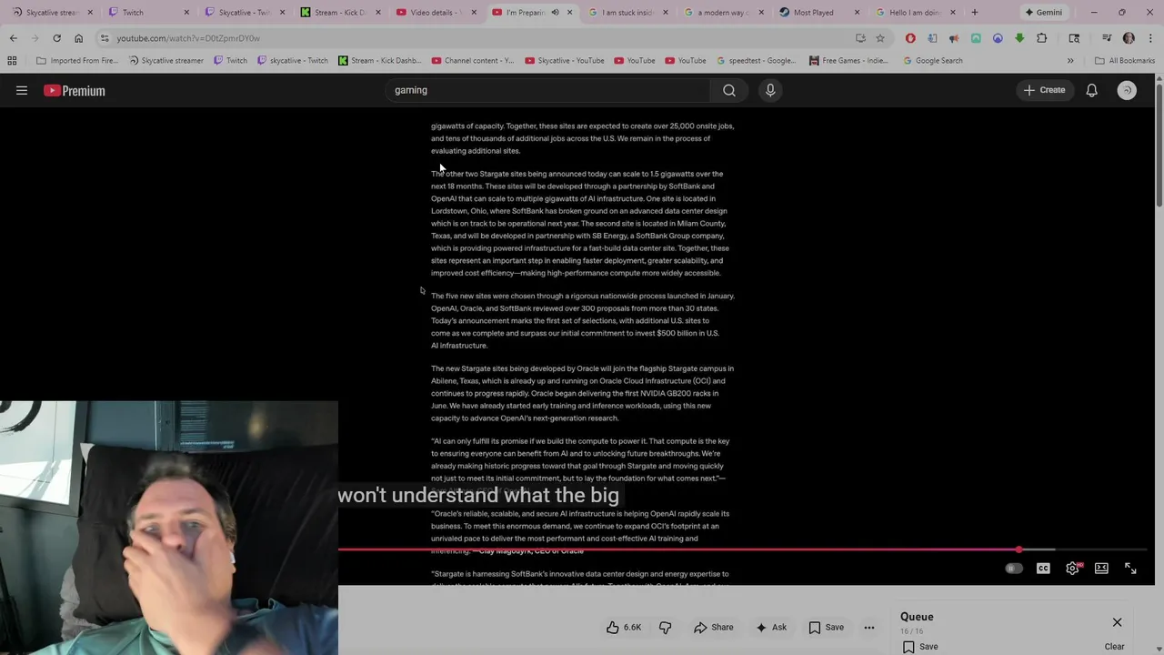Screen dimensions: 1164x655
Task: Like the video showing 6.6K
Action: [624, 627]
